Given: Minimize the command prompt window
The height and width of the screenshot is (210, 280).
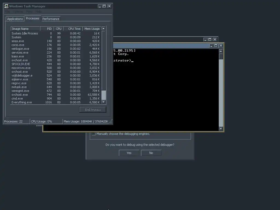Looking at the screenshot, I should (211, 46).
